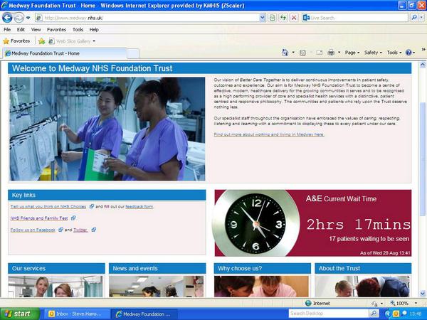
Task: Click the A&E wait time clock image
Action: point(256,223)
